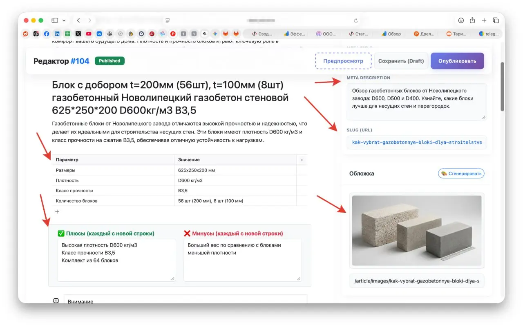Edit the Meta Description text area
The width and height of the screenshot is (523, 327).
pos(417,102)
